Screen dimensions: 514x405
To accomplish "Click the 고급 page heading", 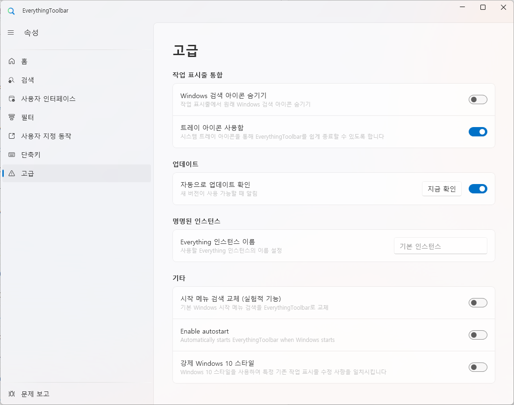I will click(x=185, y=50).
